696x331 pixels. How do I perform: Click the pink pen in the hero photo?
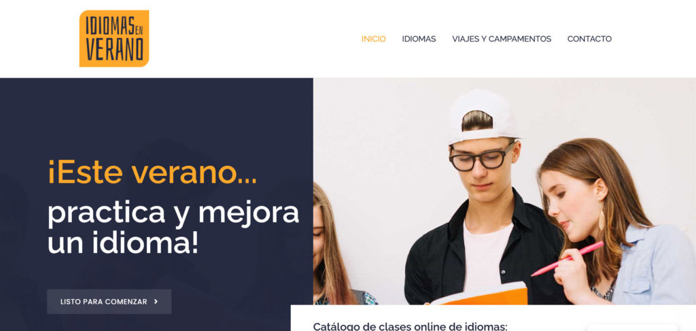point(567,259)
